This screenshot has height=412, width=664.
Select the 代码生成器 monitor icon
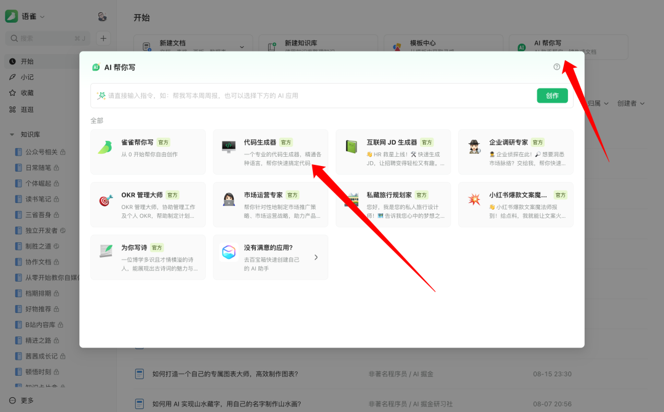click(x=229, y=146)
